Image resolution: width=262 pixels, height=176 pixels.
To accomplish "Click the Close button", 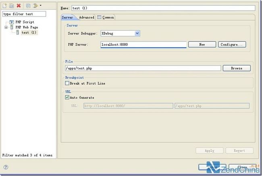I will (242, 167).
